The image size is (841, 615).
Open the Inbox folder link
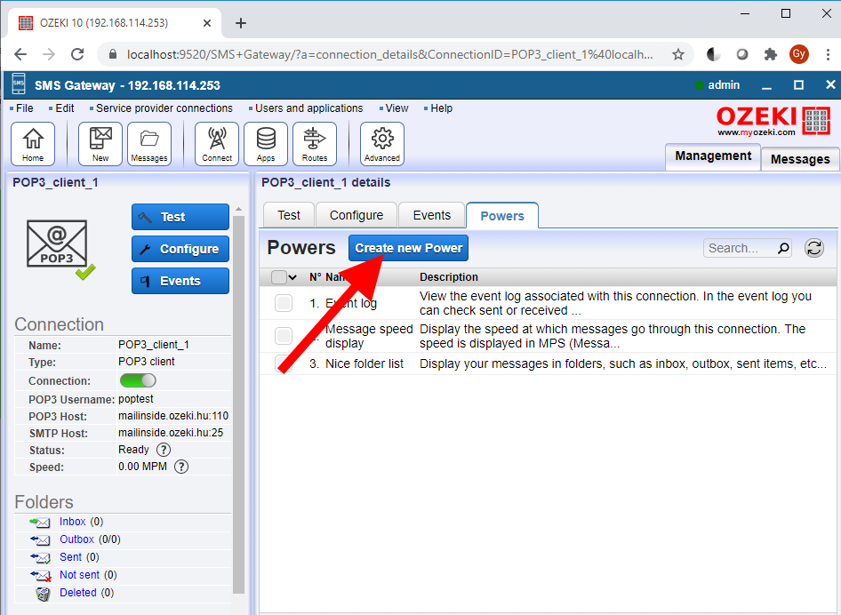72,522
